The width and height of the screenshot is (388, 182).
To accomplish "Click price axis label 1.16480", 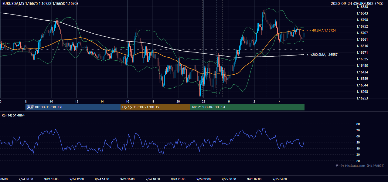I will tap(362, 66).
